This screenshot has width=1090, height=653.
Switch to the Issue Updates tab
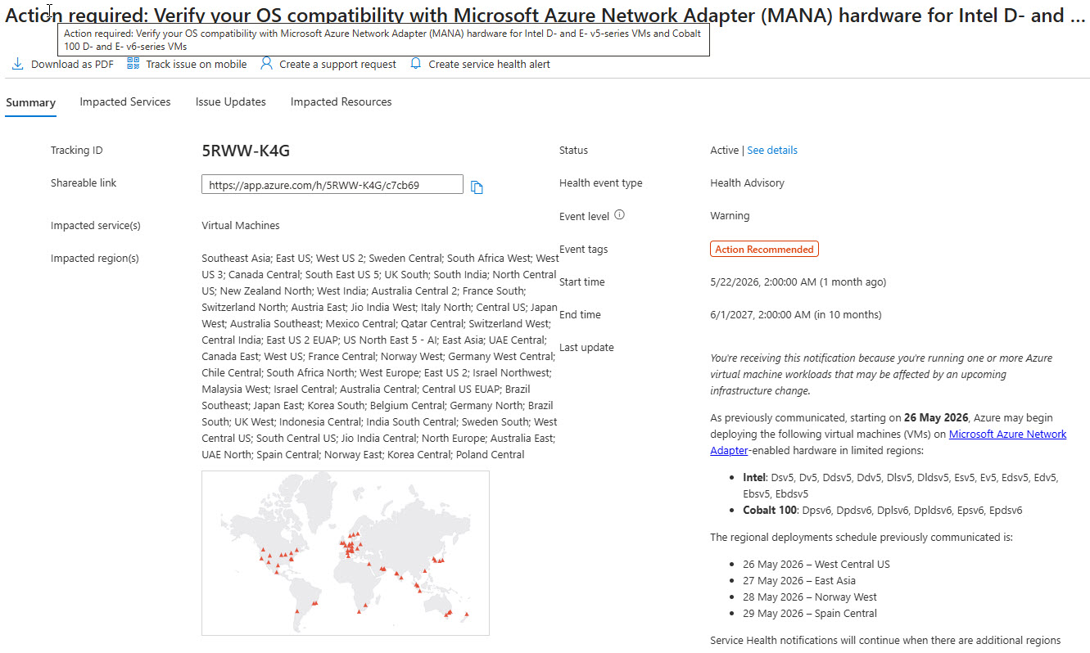pos(231,102)
